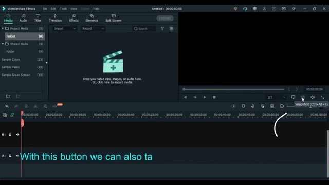Click the filter funnel icon
Image resolution: width=329 pixels, height=185 pixels.
pos(162,29)
